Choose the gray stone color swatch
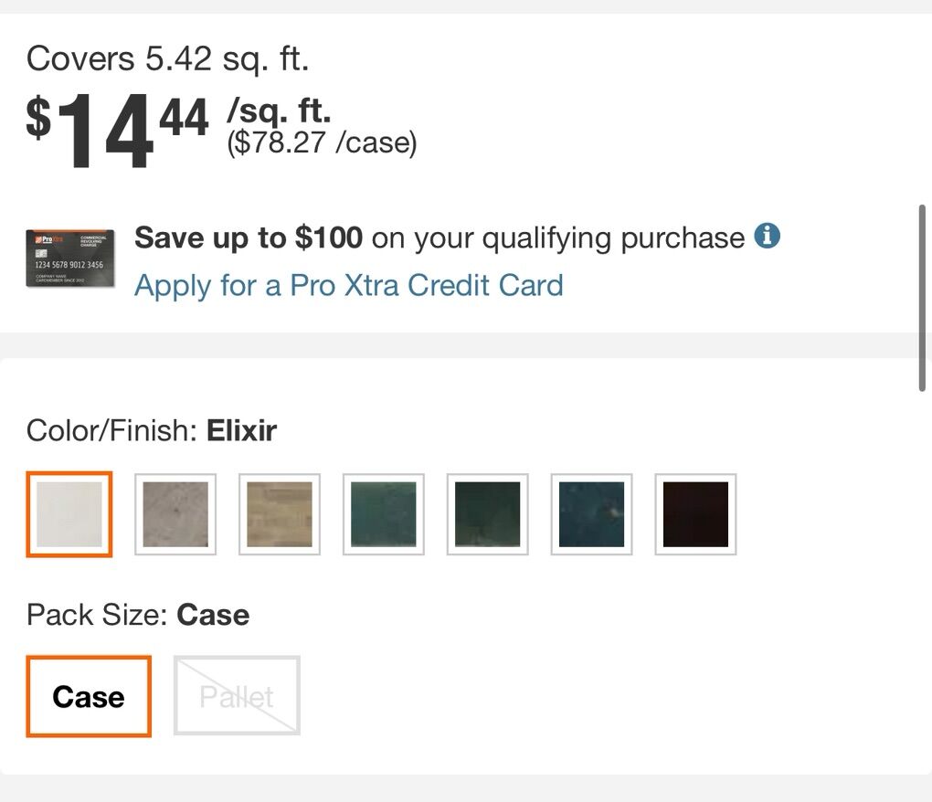 pos(175,514)
